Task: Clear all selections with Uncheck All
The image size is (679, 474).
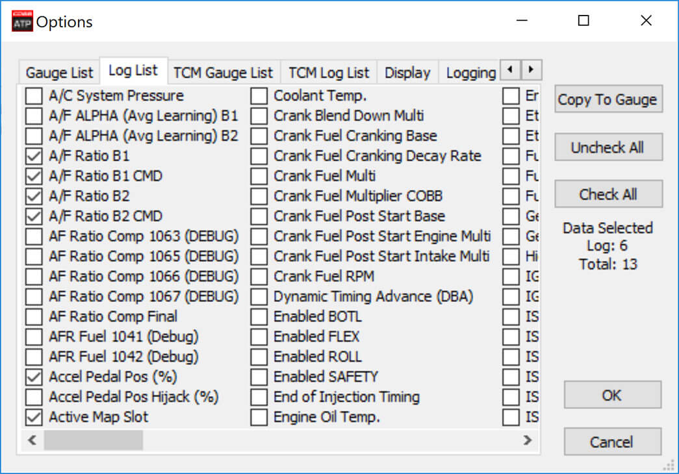Action: pos(608,147)
